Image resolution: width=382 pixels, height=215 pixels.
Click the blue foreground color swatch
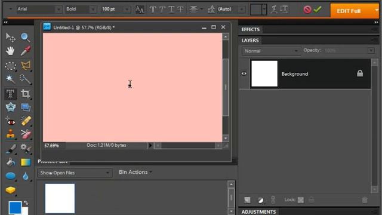(x=15, y=207)
